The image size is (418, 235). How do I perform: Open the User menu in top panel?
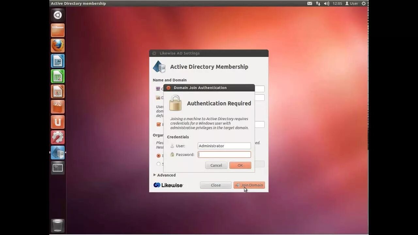click(352, 3)
